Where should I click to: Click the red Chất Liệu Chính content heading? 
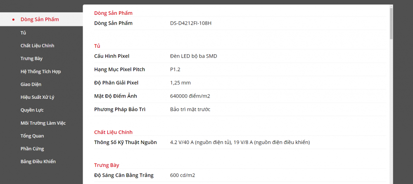113,132
